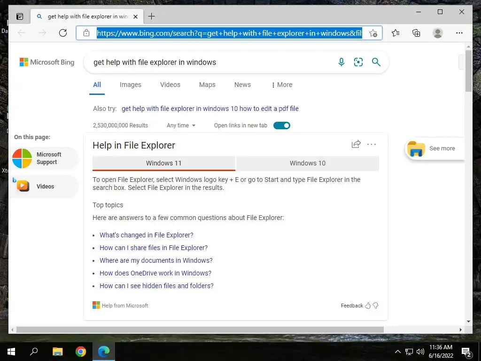Add this page to favorites
The width and height of the screenshot is (481, 361).
(373, 33)
